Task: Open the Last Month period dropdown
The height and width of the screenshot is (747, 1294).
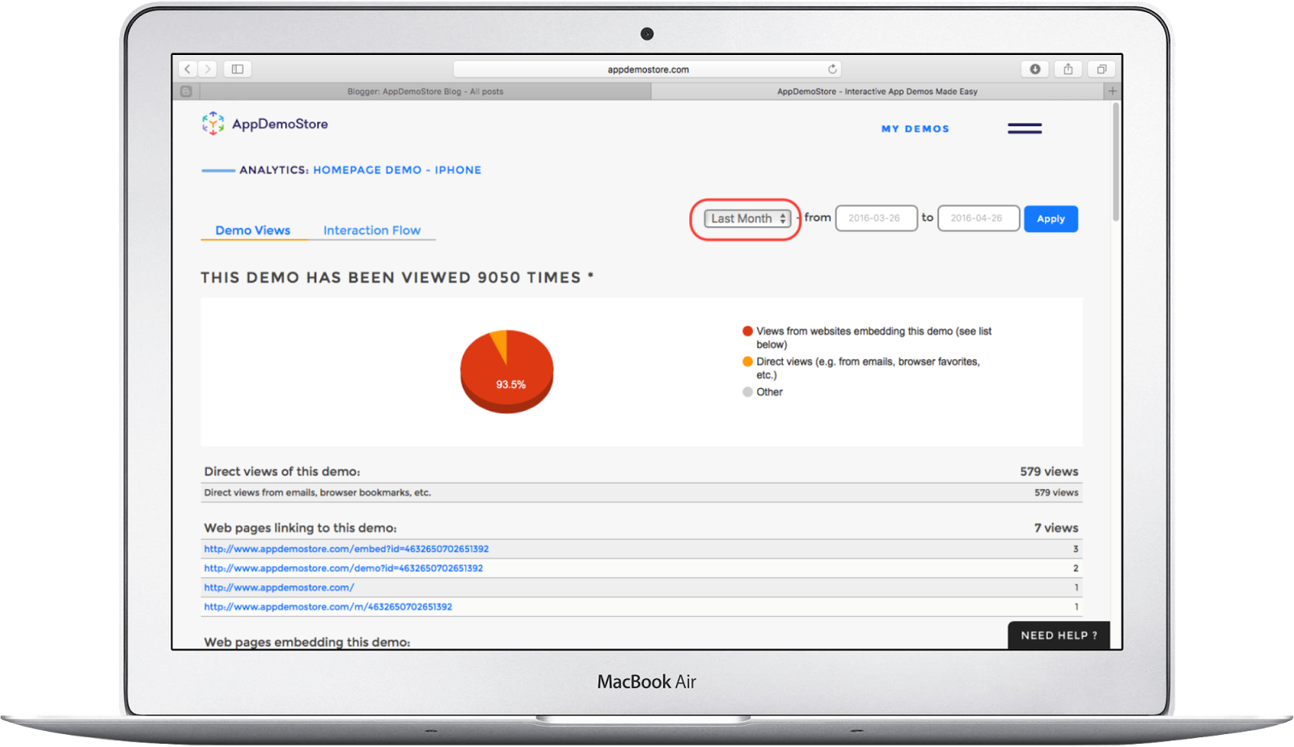Action: [747, 218]
